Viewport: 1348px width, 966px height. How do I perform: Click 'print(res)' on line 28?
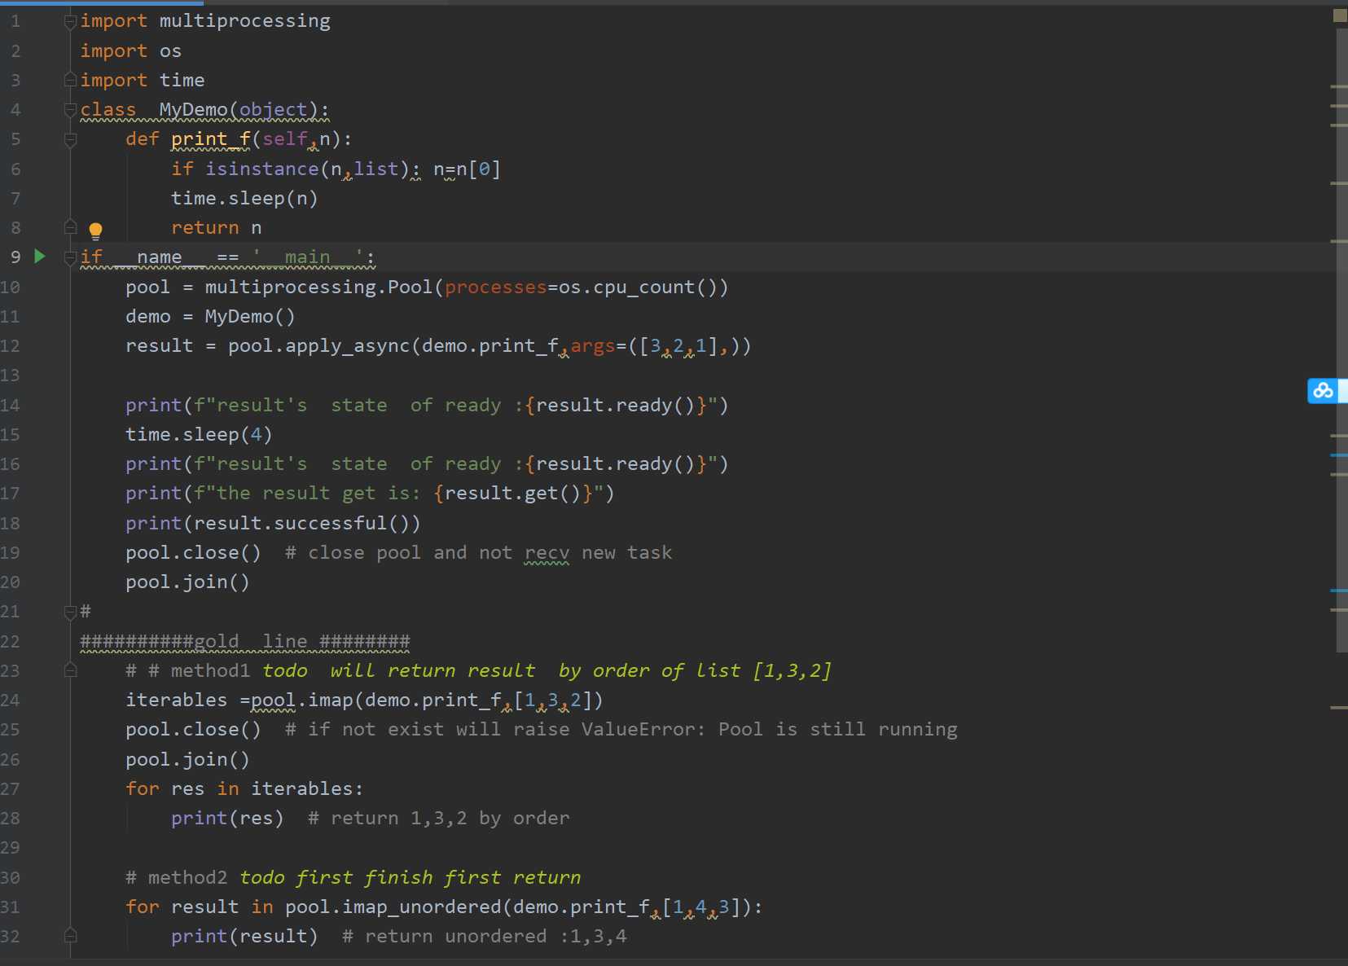coord(227,819)
